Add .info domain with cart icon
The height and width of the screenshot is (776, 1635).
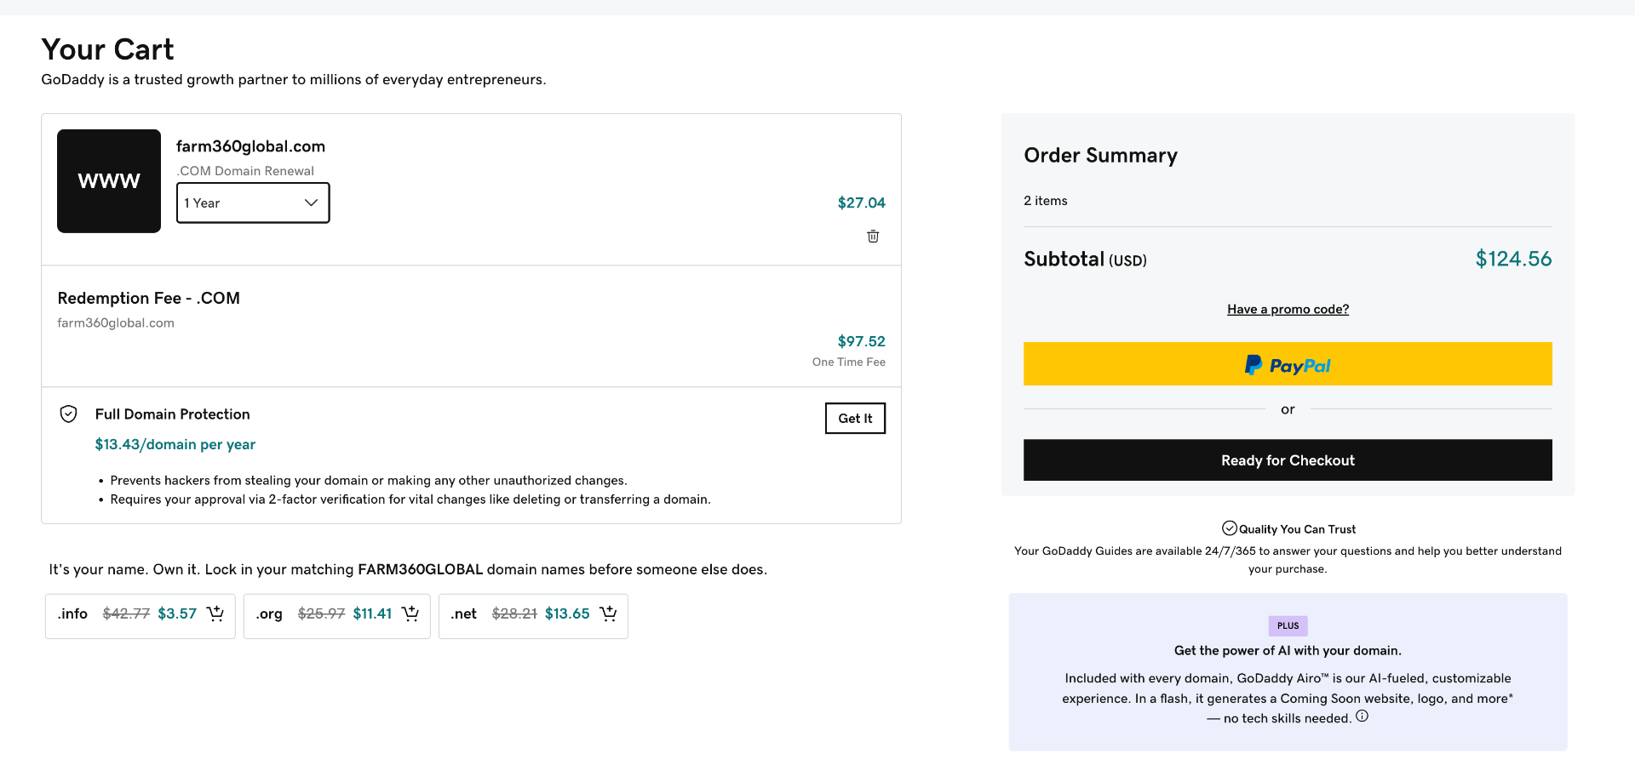pyautogui.click(x=215, y=613)
